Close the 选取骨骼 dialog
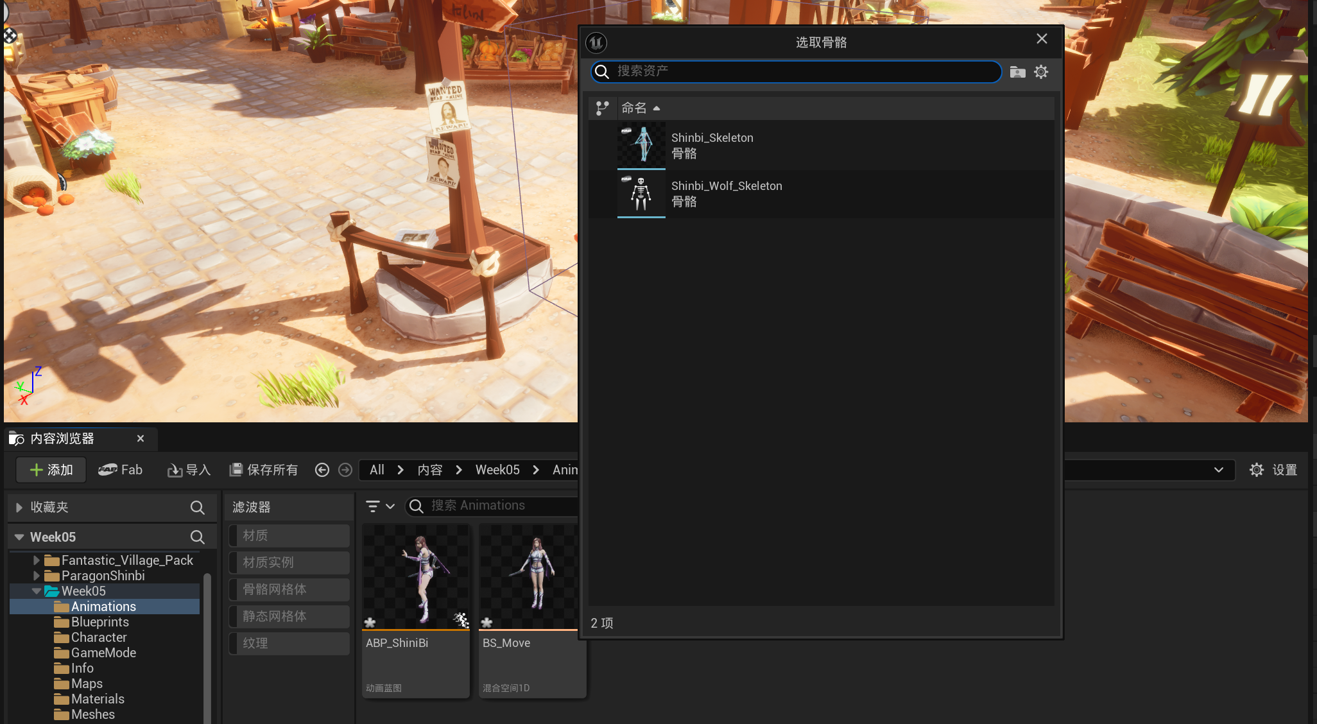Screen dimensions: 1317x724 coord(1042,39)
